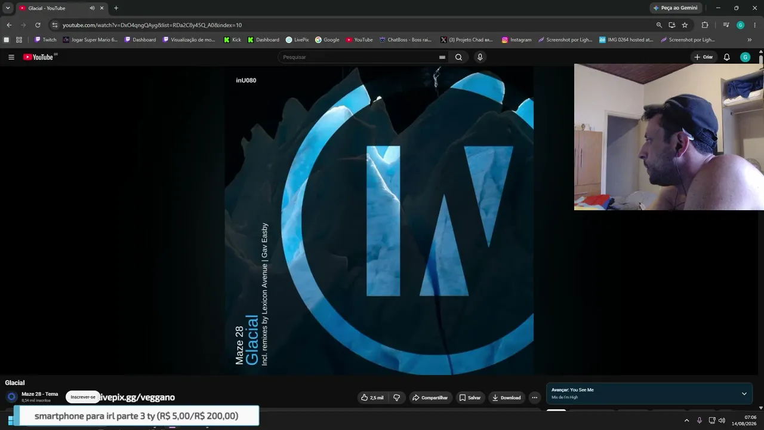
Task: Open the Jogar Super Mario bookmark
Action: coord(91,40)
